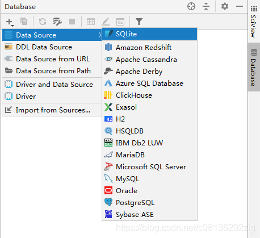
Task: Select Amazon Redshift
Action: point(149,47)
